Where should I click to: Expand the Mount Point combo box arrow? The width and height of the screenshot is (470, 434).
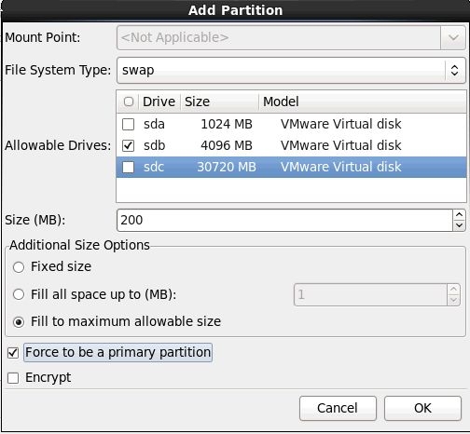[453, 37]
